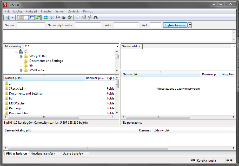The height and width of the screenshot is (166, 239).
Task: Click the PerfLogs folder icon in file list
Action: [x=6, y=108]
